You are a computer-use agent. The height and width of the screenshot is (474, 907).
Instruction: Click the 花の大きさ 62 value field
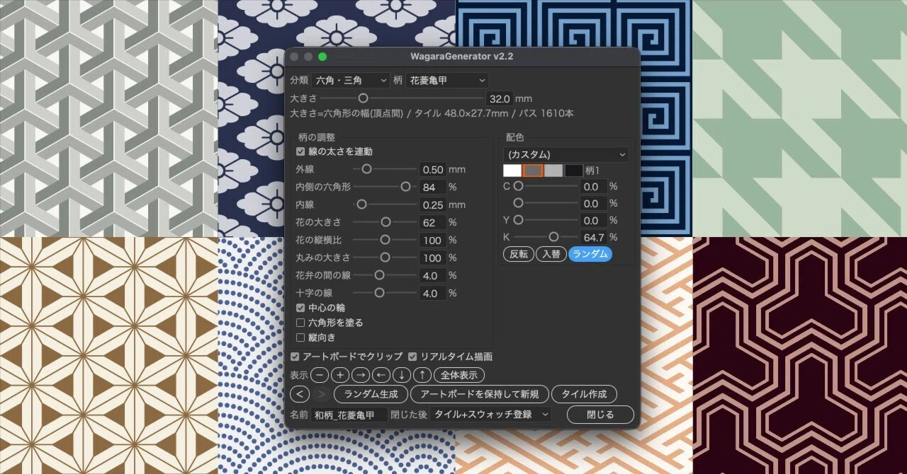[432, 222]
